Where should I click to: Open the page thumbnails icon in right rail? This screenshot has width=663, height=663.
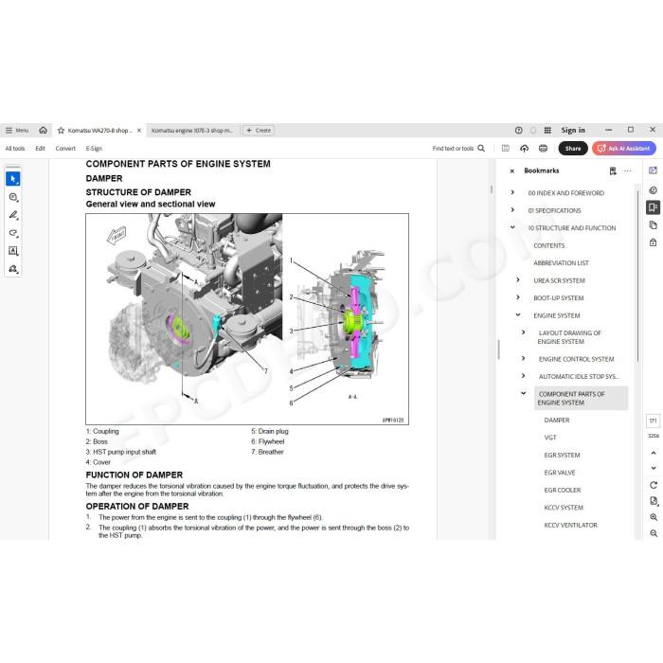pyautogui.click(x=654, y=225)
